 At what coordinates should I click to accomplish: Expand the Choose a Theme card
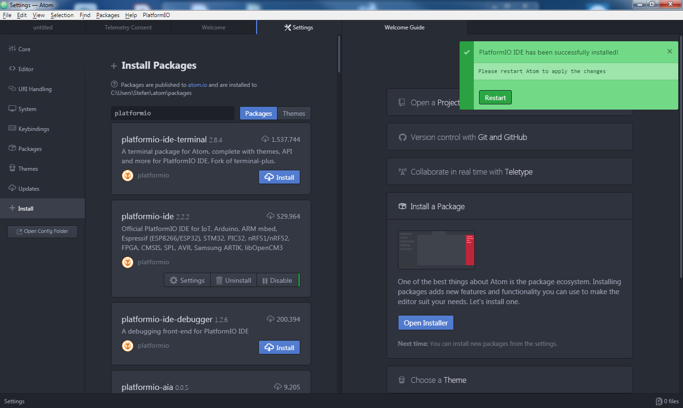[510, 380]
